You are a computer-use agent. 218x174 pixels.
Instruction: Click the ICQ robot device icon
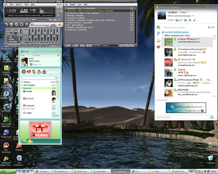click(x=44, y=72)
